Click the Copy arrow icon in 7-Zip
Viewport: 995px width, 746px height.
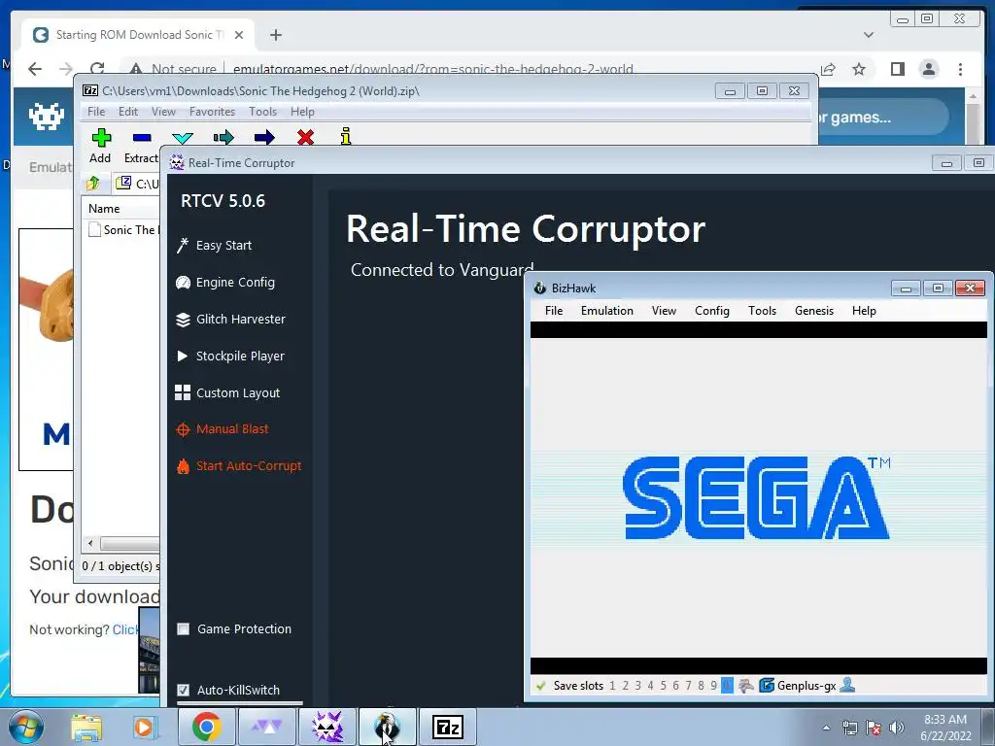click(223, 138)
